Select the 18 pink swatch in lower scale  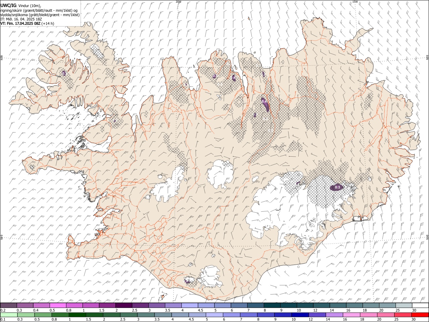coord(368,315)
